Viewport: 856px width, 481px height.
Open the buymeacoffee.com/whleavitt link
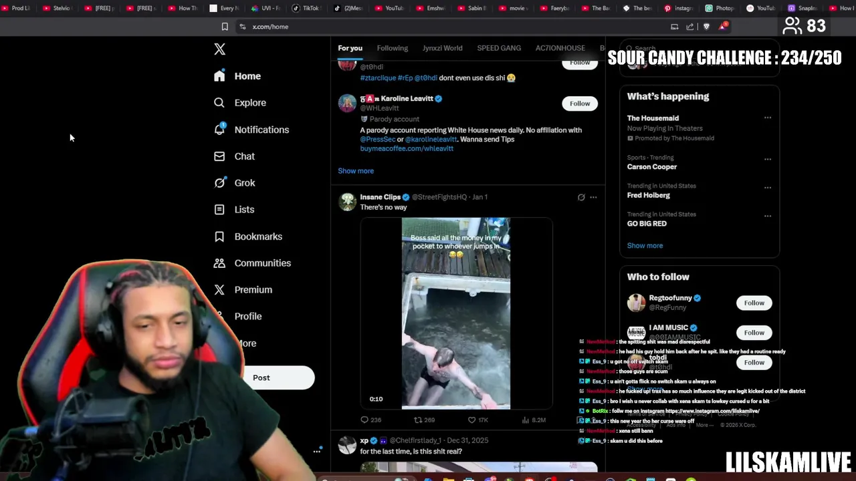407,149
